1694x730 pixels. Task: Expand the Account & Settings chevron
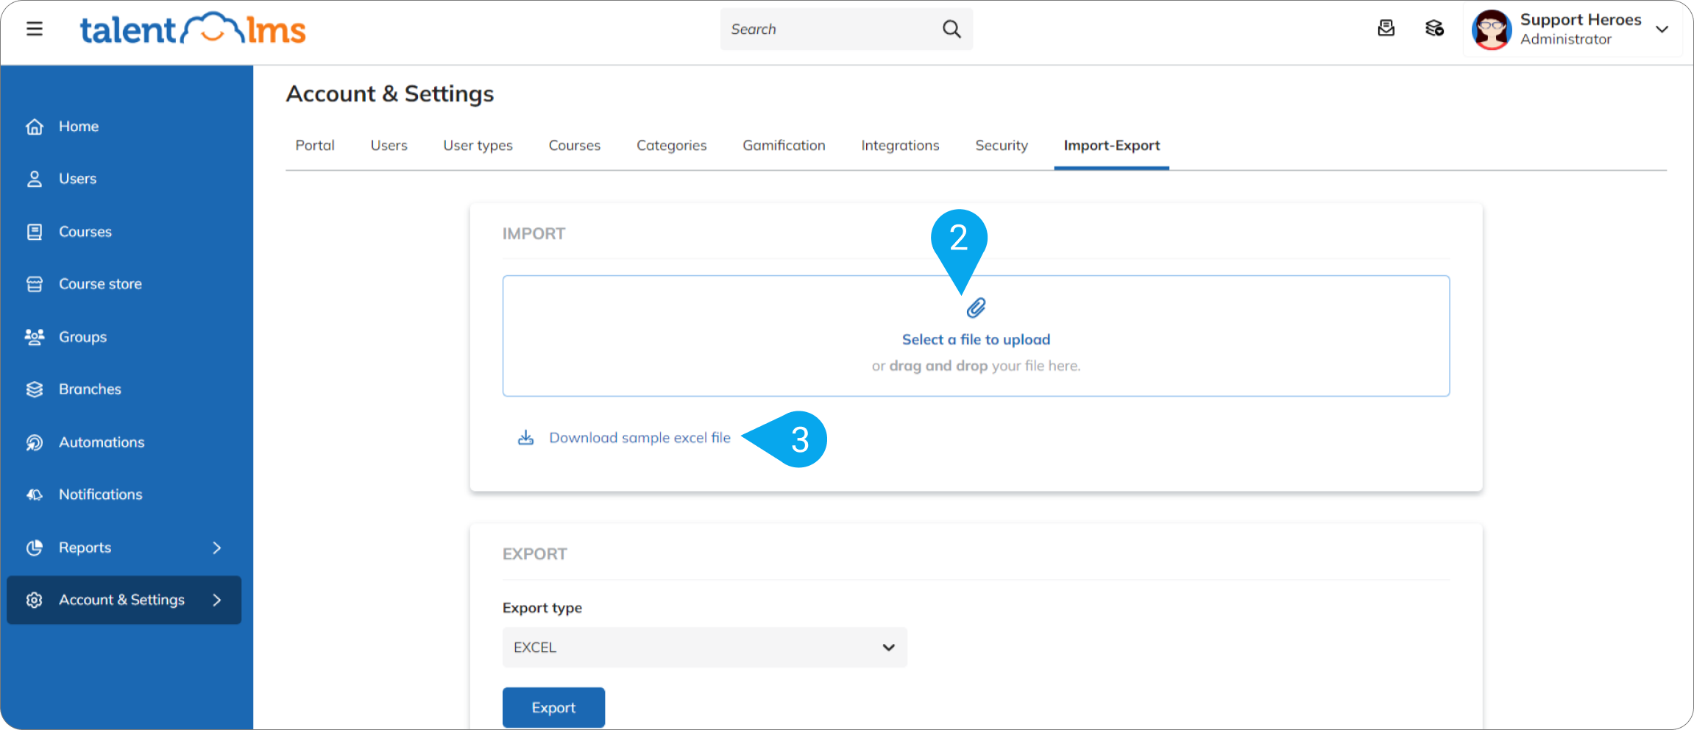point(216,600)
